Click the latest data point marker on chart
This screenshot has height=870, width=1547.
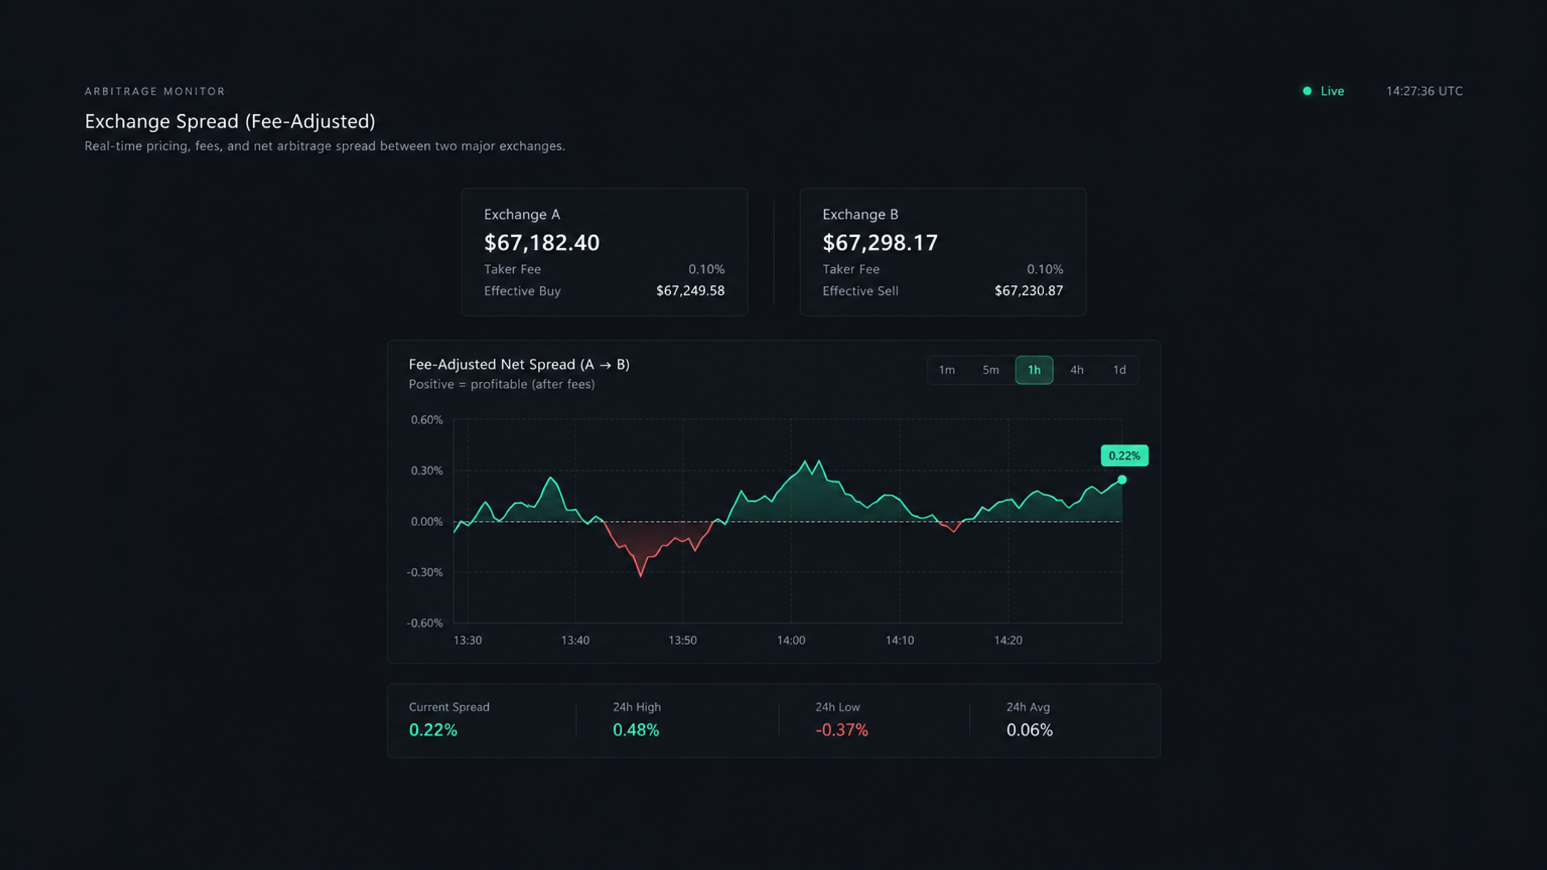[1122, 480]
